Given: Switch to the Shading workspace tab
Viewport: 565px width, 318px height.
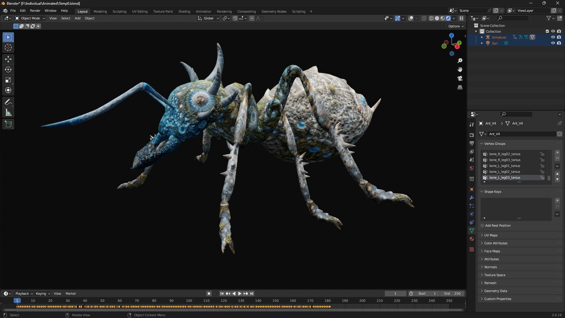Looking at the screenshot, I should click(184, 11).
